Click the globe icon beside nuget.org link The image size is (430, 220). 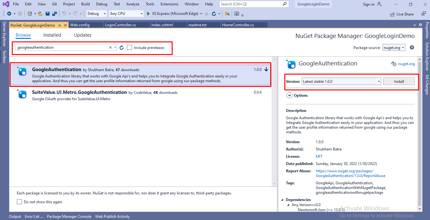(394, 64)
